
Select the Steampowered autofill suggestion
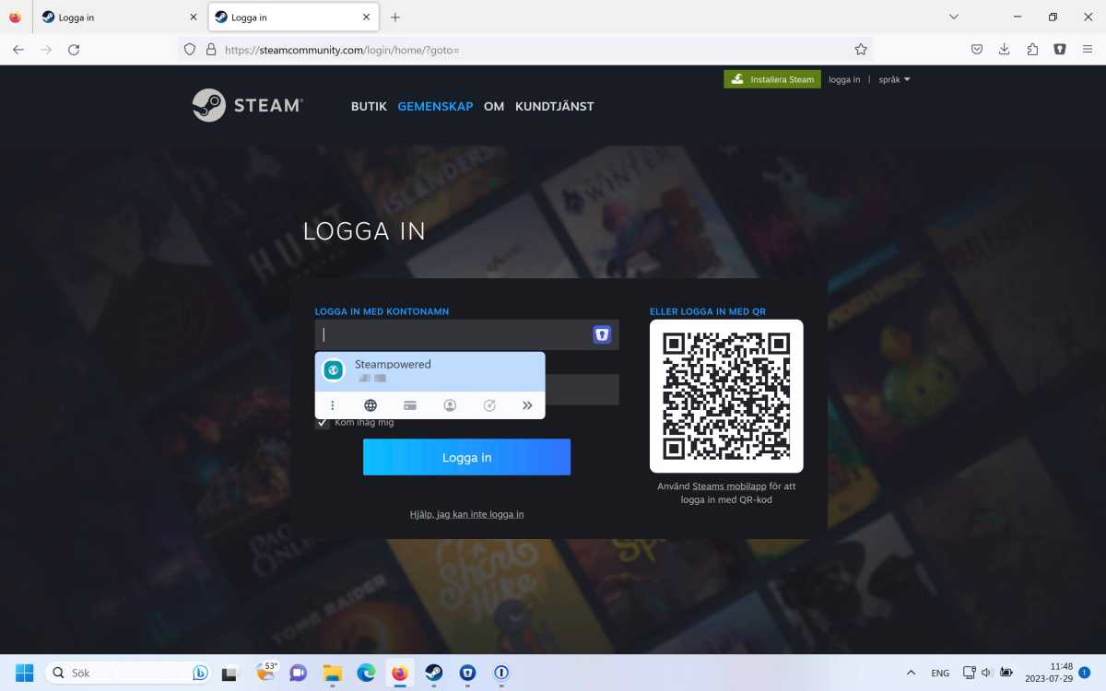click(x=429, y=371)
